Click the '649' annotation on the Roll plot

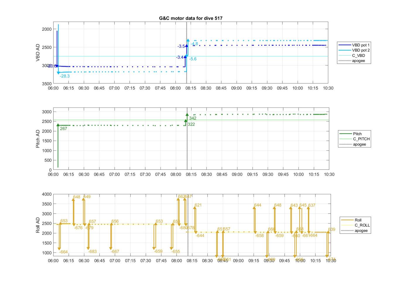pos(87,197)
